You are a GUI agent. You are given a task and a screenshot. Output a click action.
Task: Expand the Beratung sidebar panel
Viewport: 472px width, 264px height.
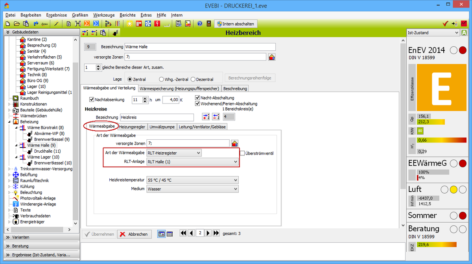42,246
